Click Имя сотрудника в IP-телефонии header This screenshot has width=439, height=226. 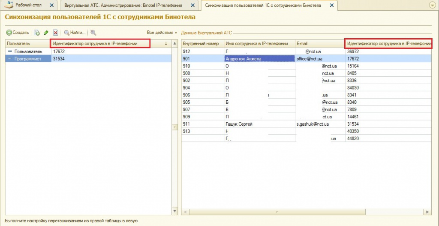point(259,44)
